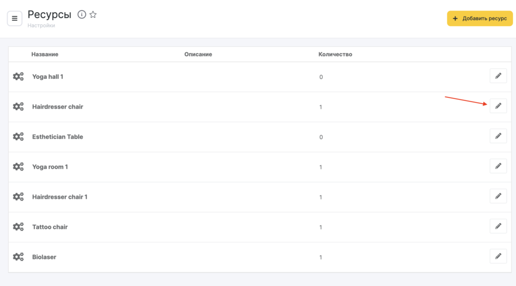Click the info icon beside Ресурсы
The height and width of the screenshot is (286, 516).
(82, 15)
